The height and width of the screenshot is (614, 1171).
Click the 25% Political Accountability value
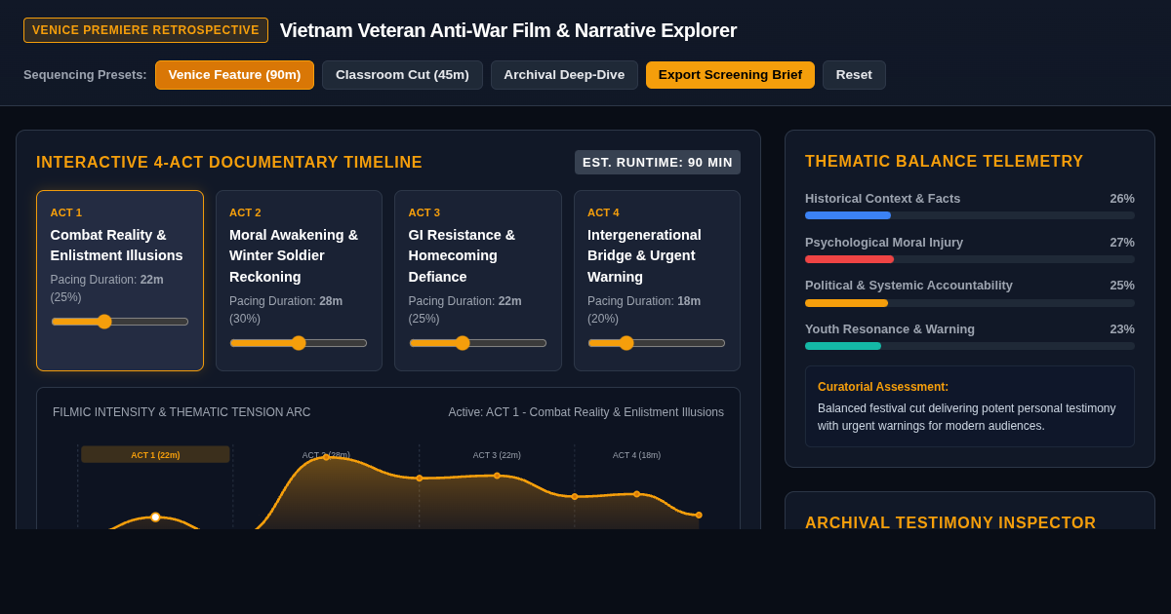tap(1122, 286)
